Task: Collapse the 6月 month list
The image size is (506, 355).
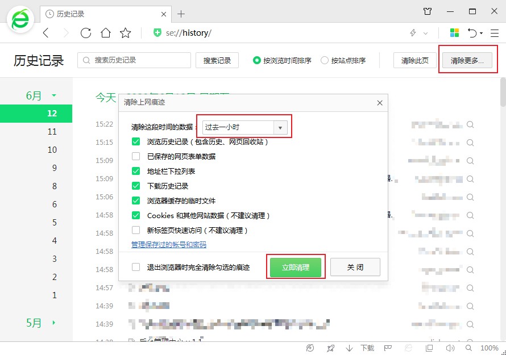Action: pyautogui.click(x=54, y=95)
